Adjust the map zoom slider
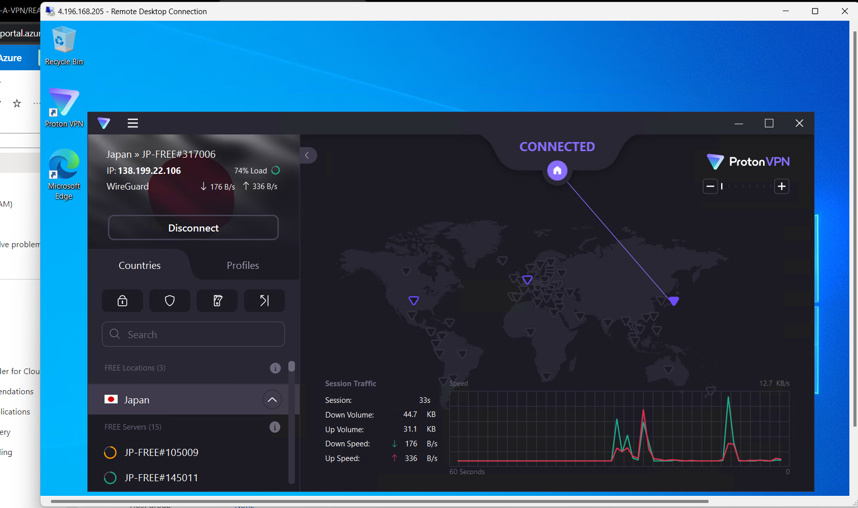 [746, 187]
